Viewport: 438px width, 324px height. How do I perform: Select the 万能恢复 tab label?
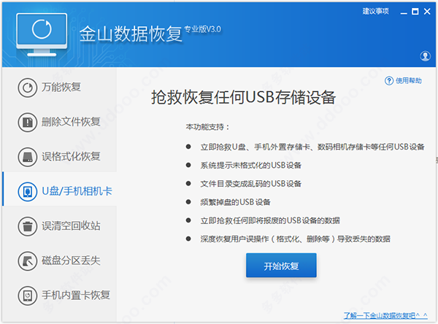point(61,87)
